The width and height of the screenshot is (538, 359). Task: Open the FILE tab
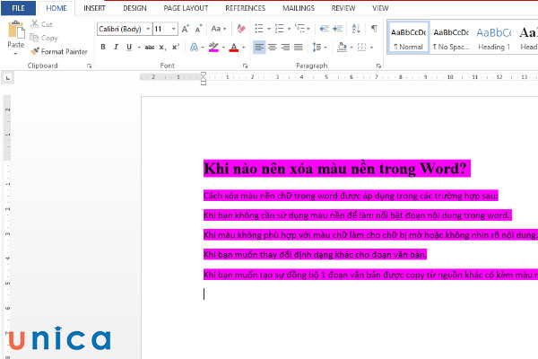click(18, 7)
